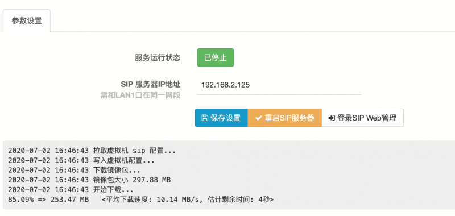This screenshot has width=455, height=216.
Task: Switch to the 参数设置 tab
Action: [x=27, y=21]
